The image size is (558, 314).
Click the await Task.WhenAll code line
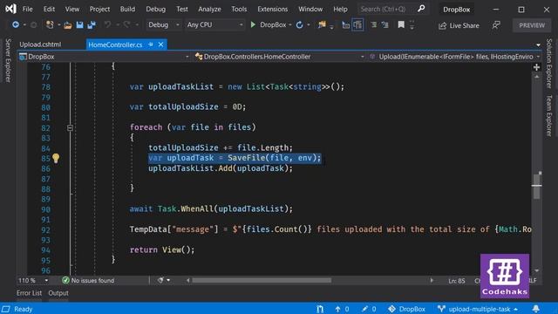[x=211, y=209]
